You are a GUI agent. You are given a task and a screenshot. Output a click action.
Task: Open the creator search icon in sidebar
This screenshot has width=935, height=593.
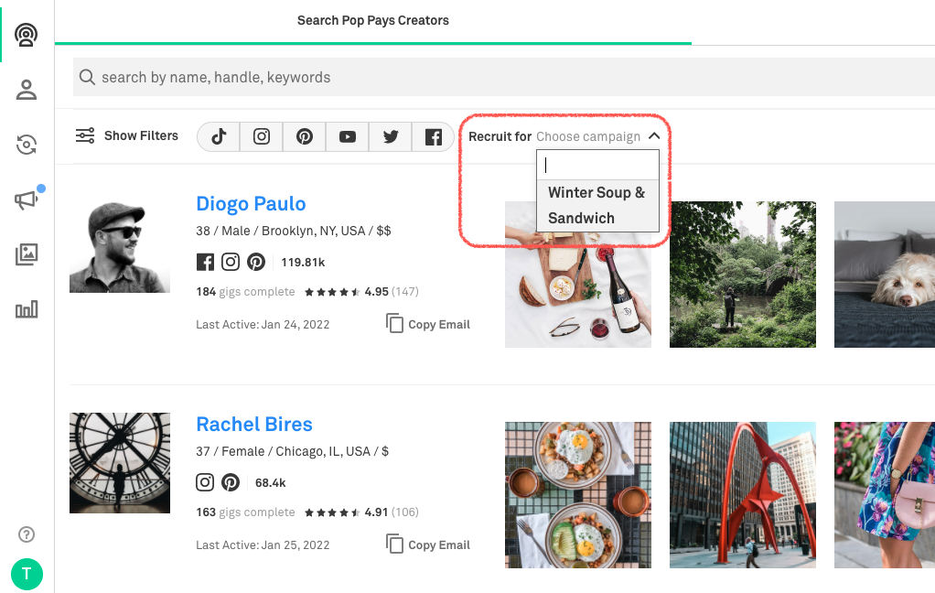[27, 36]
